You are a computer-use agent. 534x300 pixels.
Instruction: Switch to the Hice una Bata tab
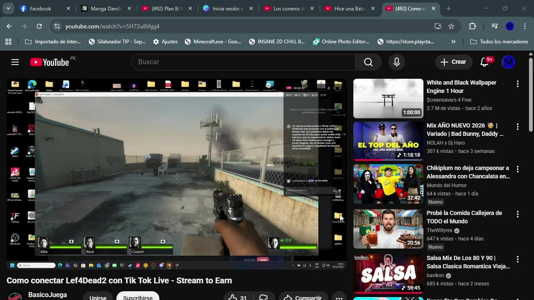350,8
